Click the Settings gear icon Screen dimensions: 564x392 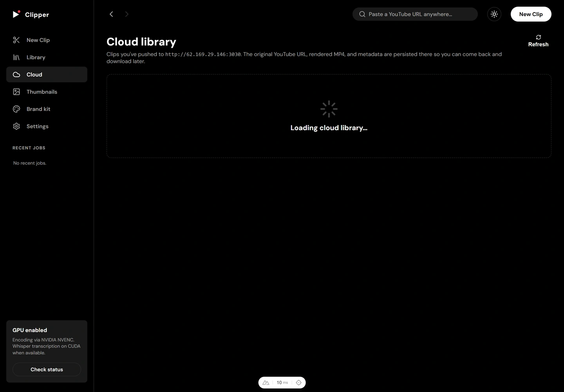pos(16,126)
